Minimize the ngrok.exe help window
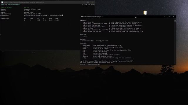Viewport: 188px width, 105px height. click(x=165, y=17)
